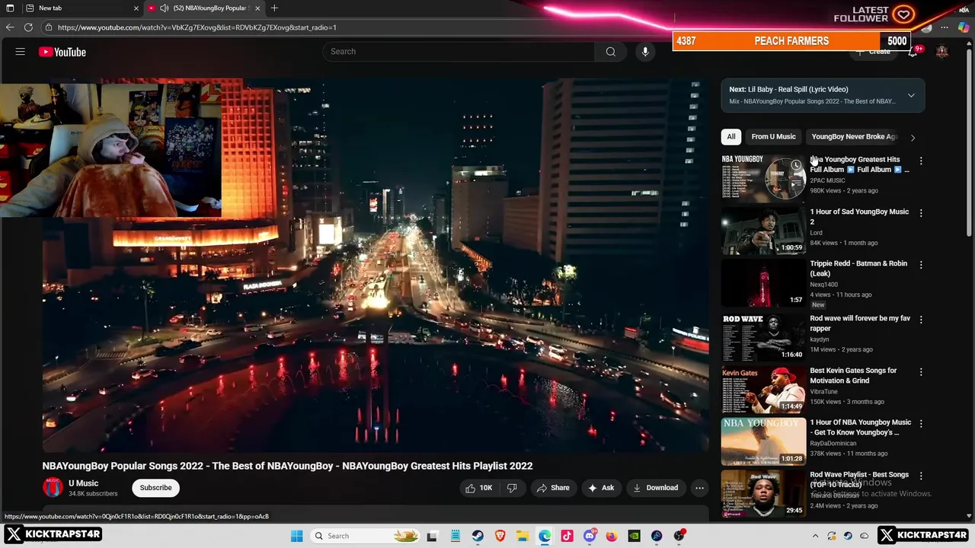
Task: Dislike the video with thumbs down
Action: 512,488
